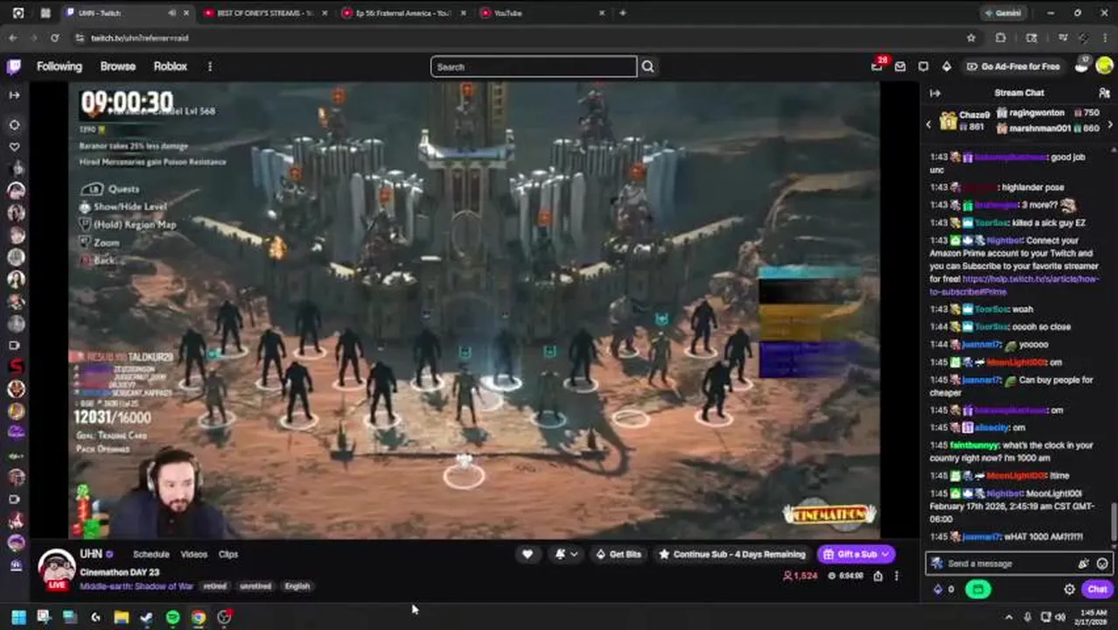Open the chat bubble icon in top bar
Image resolution: width=1118 pixels, height=630 pixels.
pos(923,66)
